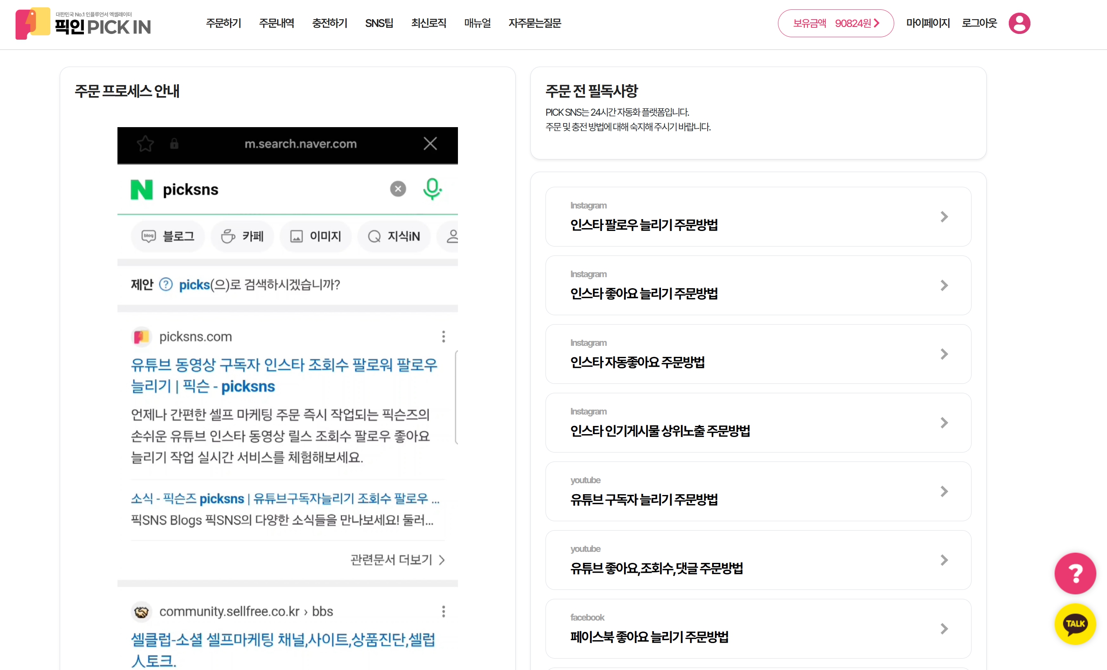Expand 인스타 자동좋아요 주문방법 chevron
This screenshot has height=670, width=1107.
(x=944, y=354)
